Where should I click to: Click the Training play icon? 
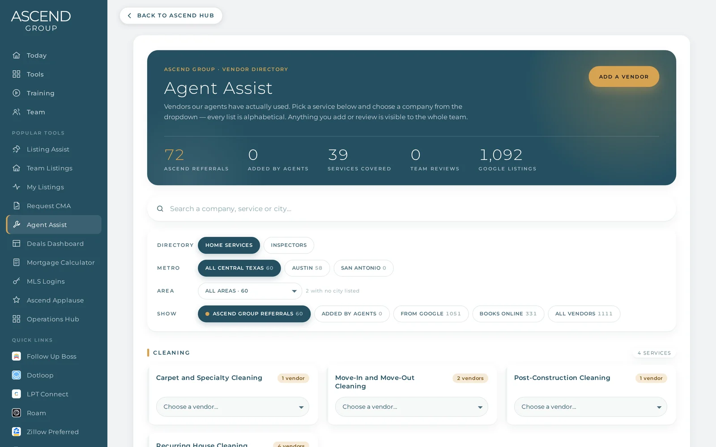(17, 93)
